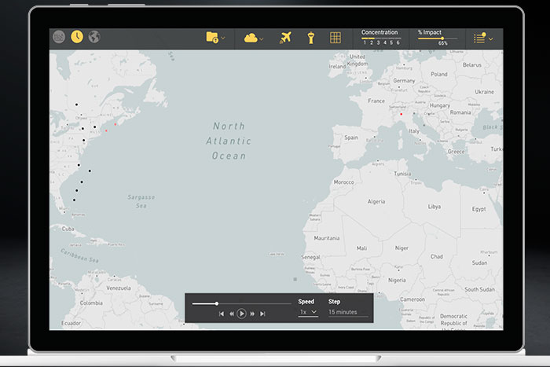Skip to the start of timeline
Image resolution: width=550 pixels, height=367 pixels.
[x=222, y=314]
